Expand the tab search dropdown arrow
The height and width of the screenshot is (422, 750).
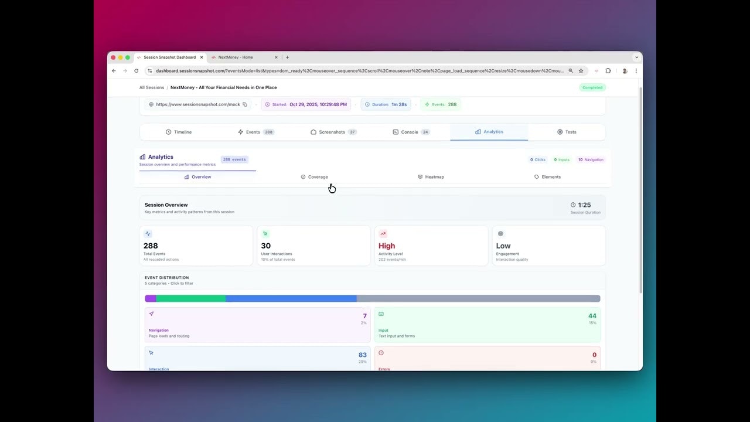pos(636,57)
